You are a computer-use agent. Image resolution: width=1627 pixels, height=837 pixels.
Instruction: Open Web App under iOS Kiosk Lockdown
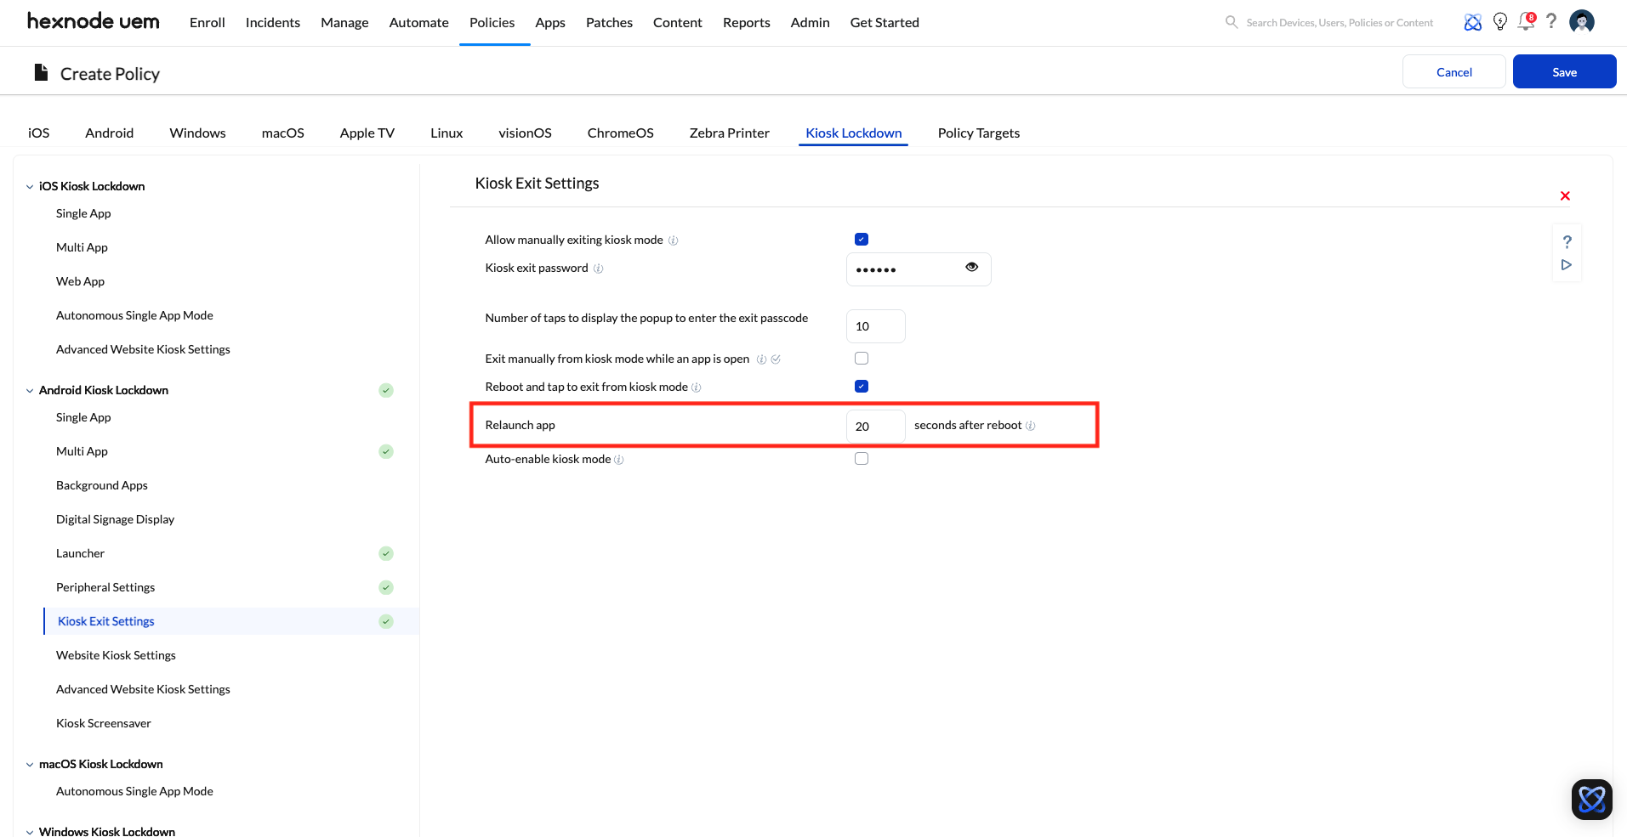(80, 281)
